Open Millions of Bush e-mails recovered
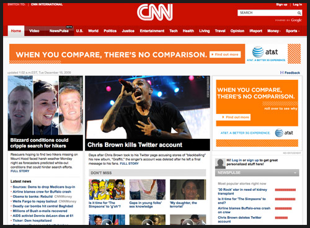The height and width of the screenshot is (228, 310). coord(40,211)
